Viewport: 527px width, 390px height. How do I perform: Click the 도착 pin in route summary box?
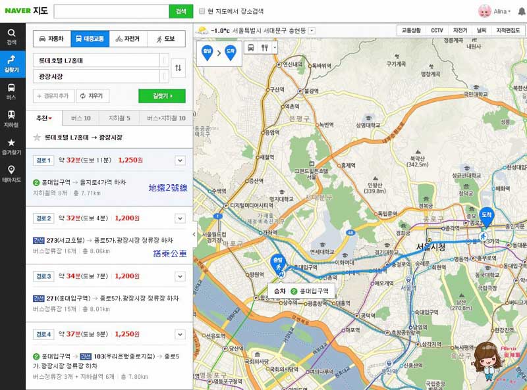[230, 53]
